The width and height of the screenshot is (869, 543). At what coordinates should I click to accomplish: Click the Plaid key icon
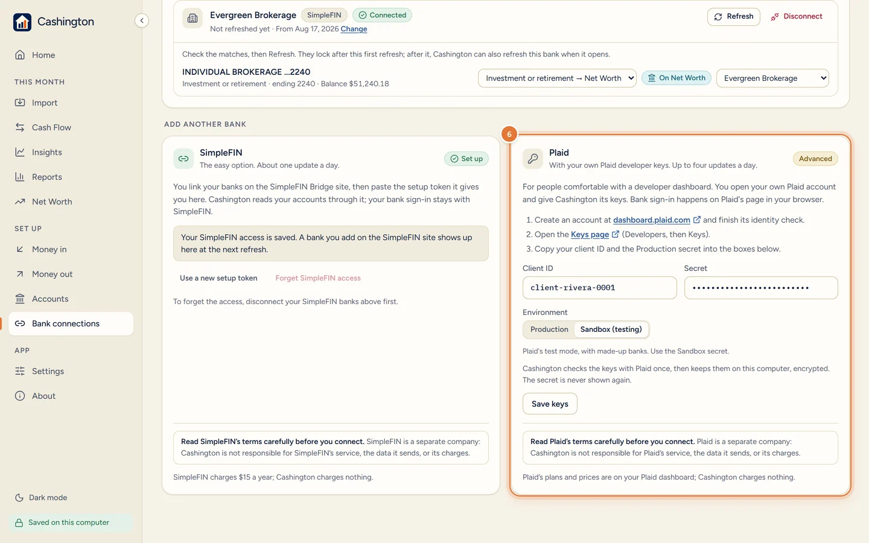coord(532,159)
